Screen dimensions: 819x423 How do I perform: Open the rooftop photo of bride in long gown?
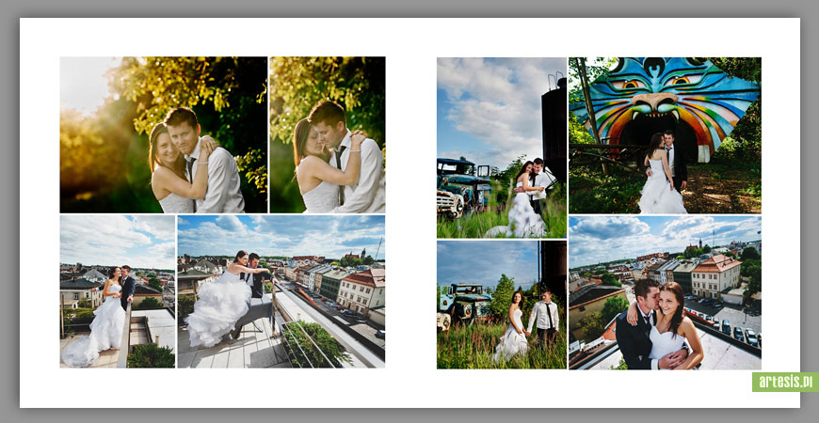[x=118, y=291]
